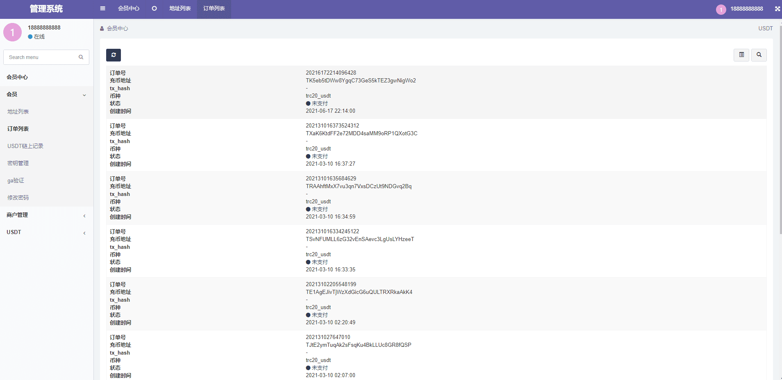Click the fullscreen expand icon in header
This screenshot has width=782, height=380.
click(777, 9)
